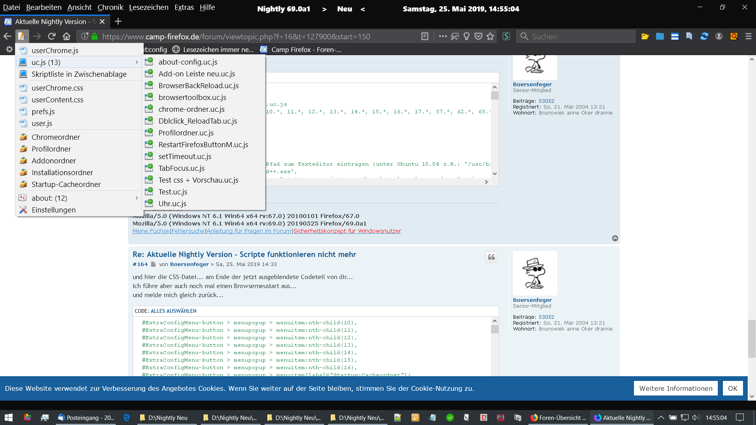This screenshot has height=425, width=756.
Task: Save page to Pocket
Action: (x=478, y=37)
